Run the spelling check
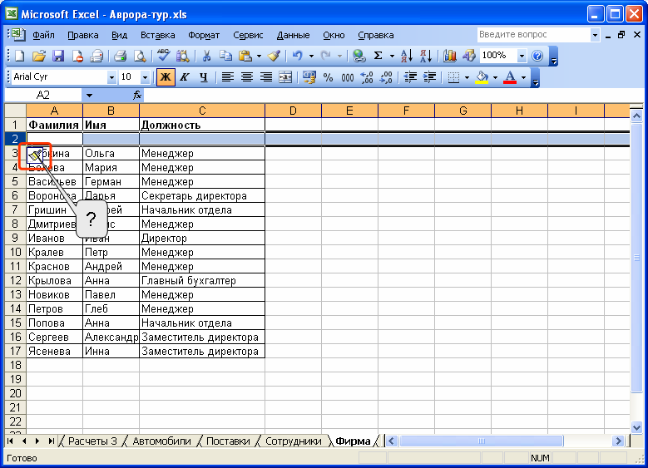 tap(163, 56)
